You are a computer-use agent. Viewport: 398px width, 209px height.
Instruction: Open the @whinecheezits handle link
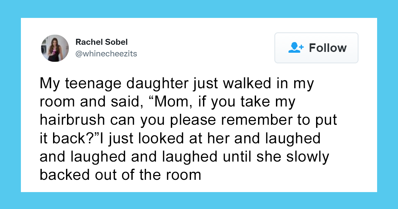click(106, 53)
